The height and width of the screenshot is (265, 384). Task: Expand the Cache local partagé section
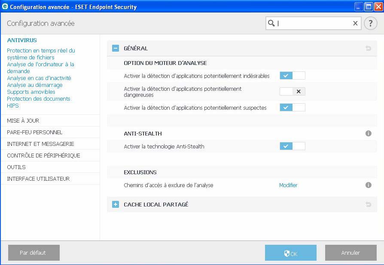[x=116, y=204]
